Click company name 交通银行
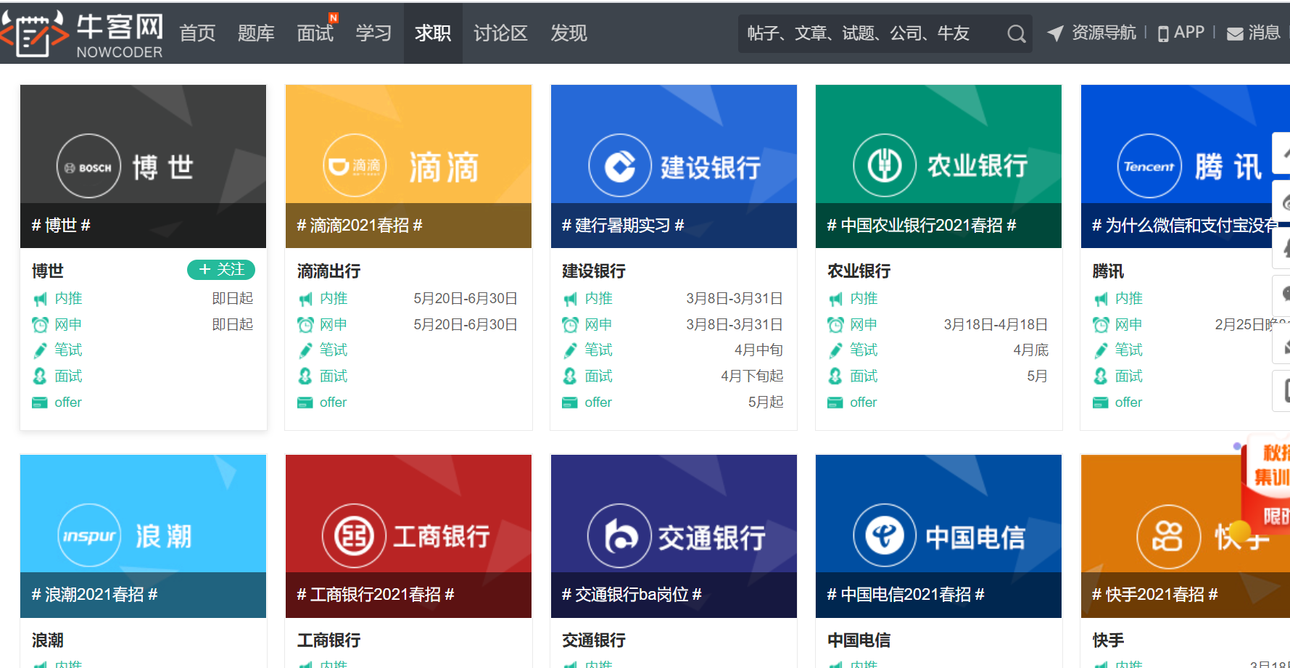Image resolution: width=1290 pixels, height=668 pixels. 594,640
